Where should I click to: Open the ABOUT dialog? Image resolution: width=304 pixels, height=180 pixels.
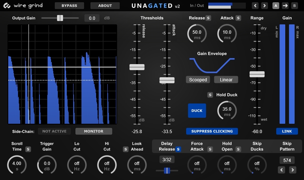(x=105, y=6)
